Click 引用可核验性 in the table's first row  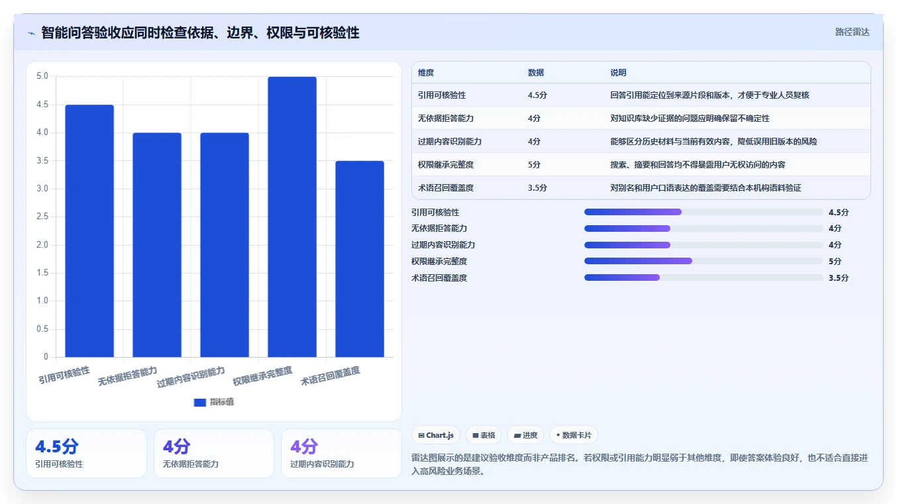click(442, 95)
